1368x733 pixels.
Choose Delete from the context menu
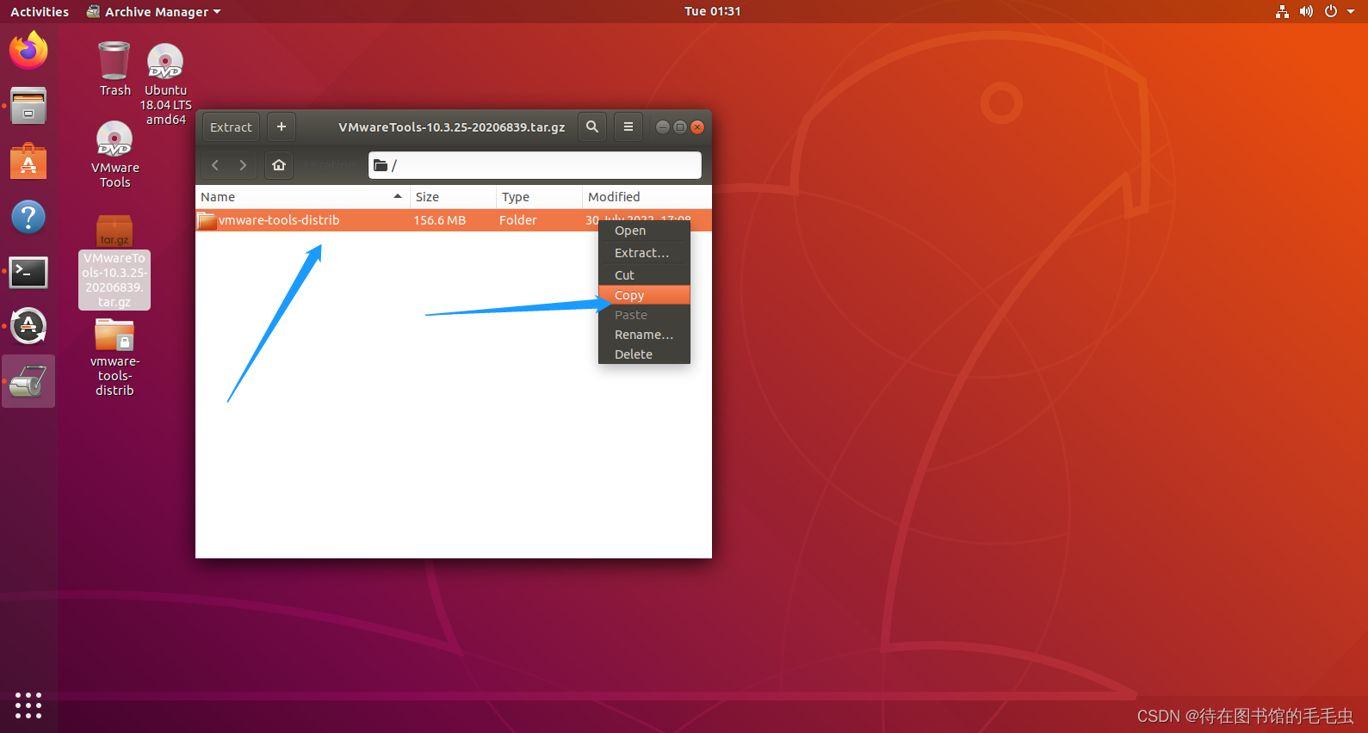point(644,354)
